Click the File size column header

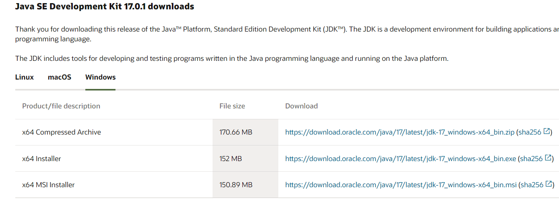[x=232, y=106]
